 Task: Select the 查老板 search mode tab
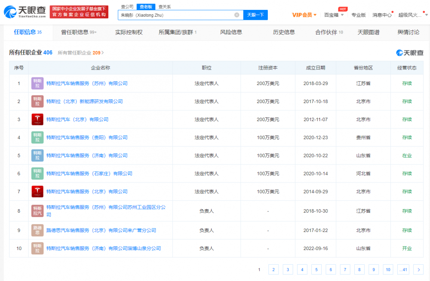tap(146, 6)
